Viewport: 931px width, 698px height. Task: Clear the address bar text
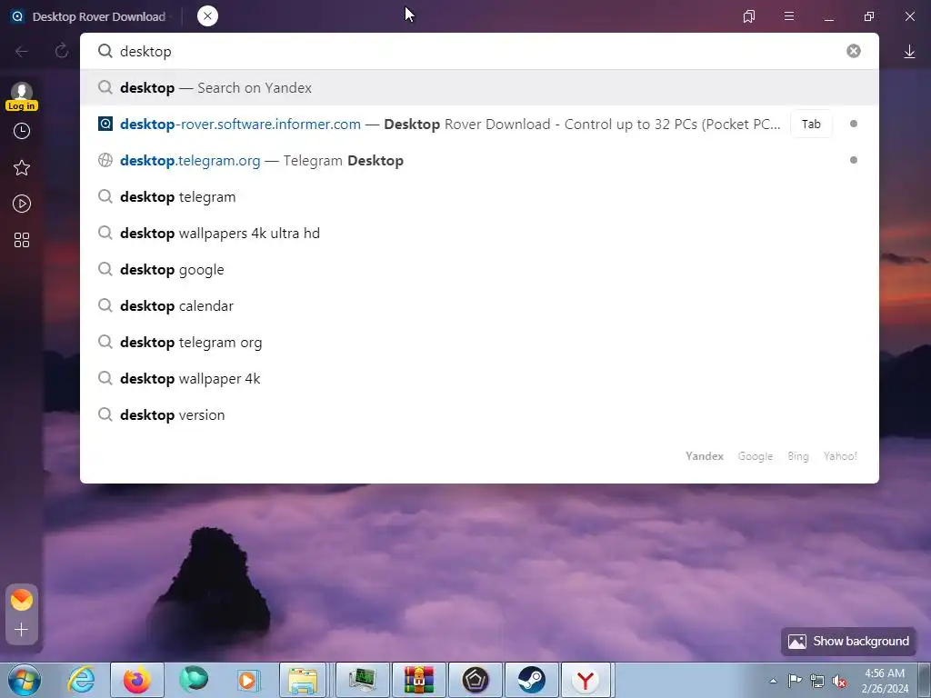(853, 51)
